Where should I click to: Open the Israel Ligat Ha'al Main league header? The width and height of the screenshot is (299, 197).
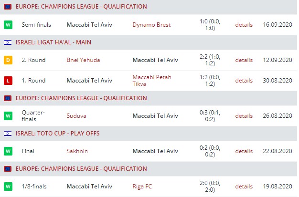pyautogui.click(x=53, y=42)
